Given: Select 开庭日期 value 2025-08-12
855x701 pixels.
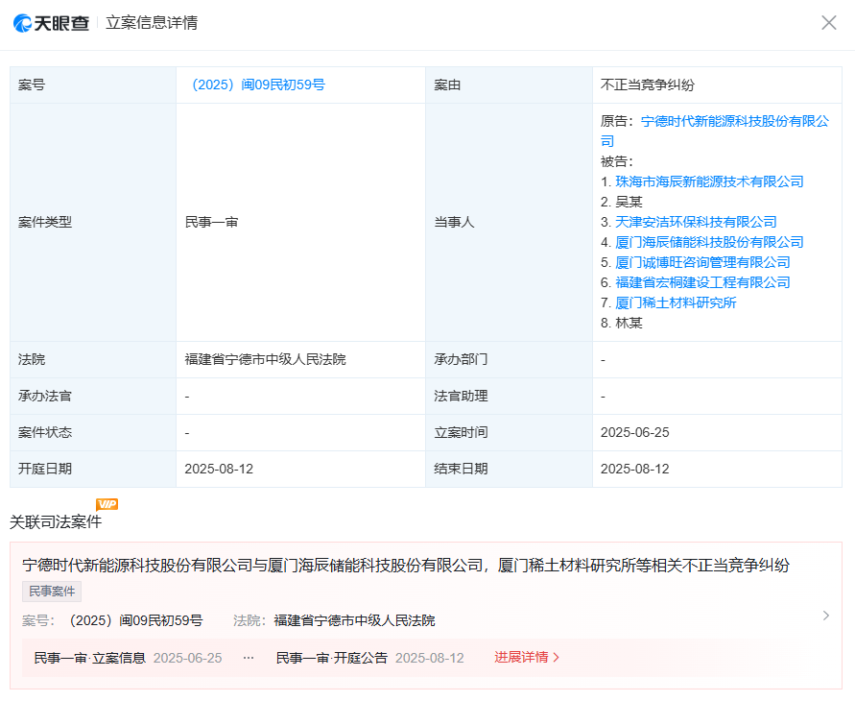Looking at the screenshot, I should (219, 470).
